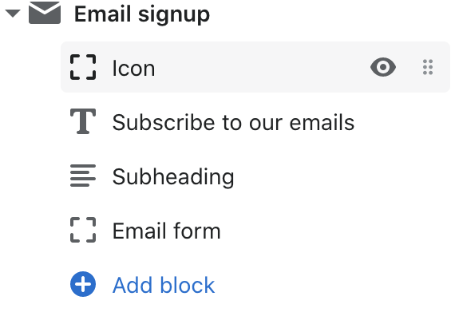This screenshot has width=455, height=316.
Task: Click the Add block link
Action: tap(164, 285)
